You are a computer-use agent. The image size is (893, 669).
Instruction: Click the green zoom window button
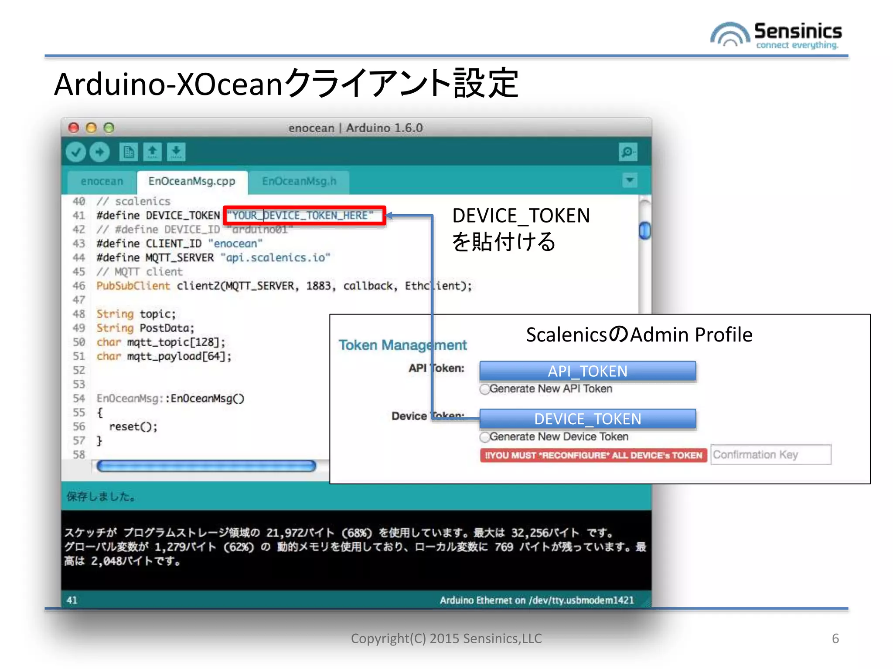tap(109, 128)
